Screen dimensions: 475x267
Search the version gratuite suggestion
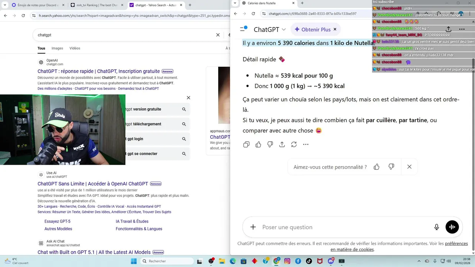coord(158,109)
